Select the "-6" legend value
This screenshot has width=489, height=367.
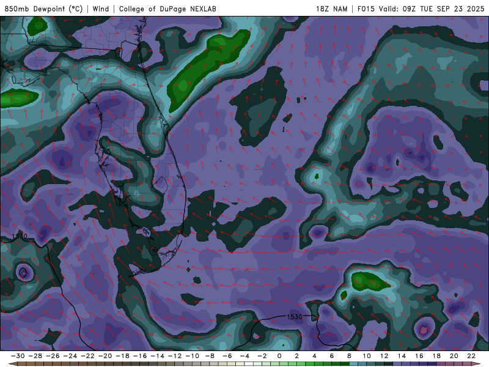(227, 356)
